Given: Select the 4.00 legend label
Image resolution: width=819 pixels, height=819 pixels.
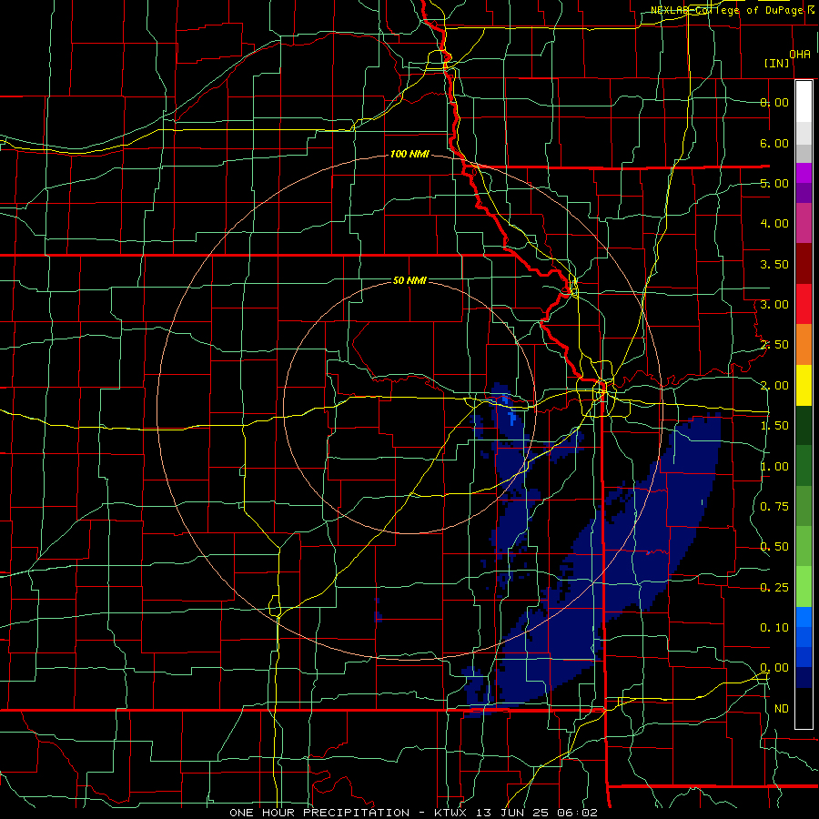Looking at the screenshot, I should pyautogui.click(x=774, y=224).
